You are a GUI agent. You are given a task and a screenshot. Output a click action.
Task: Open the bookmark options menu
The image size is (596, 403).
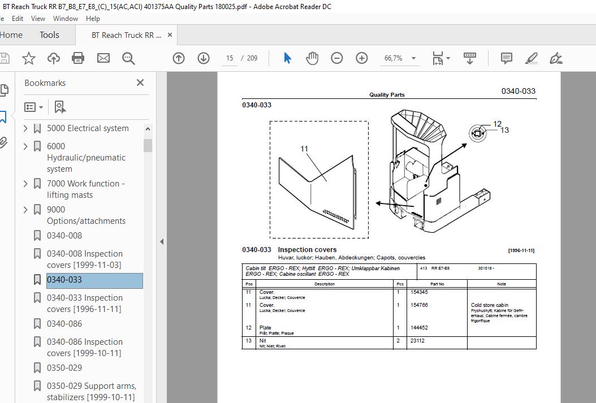click(x=32, y=107)
